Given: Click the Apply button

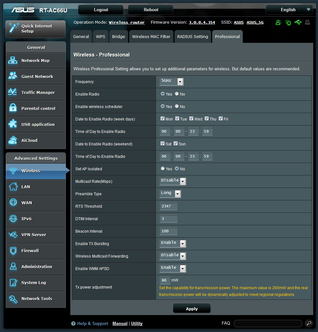Looking at the screenshot, I should pyautogui.click(x=192, y=308).
